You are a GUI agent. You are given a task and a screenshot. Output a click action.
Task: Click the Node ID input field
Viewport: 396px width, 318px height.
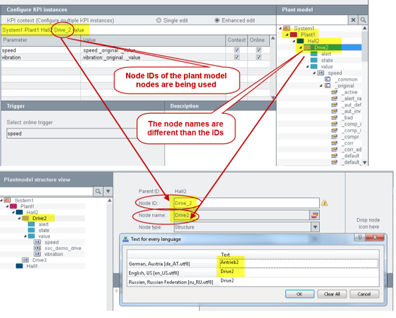pyautogui.click(x=247, y=203)
